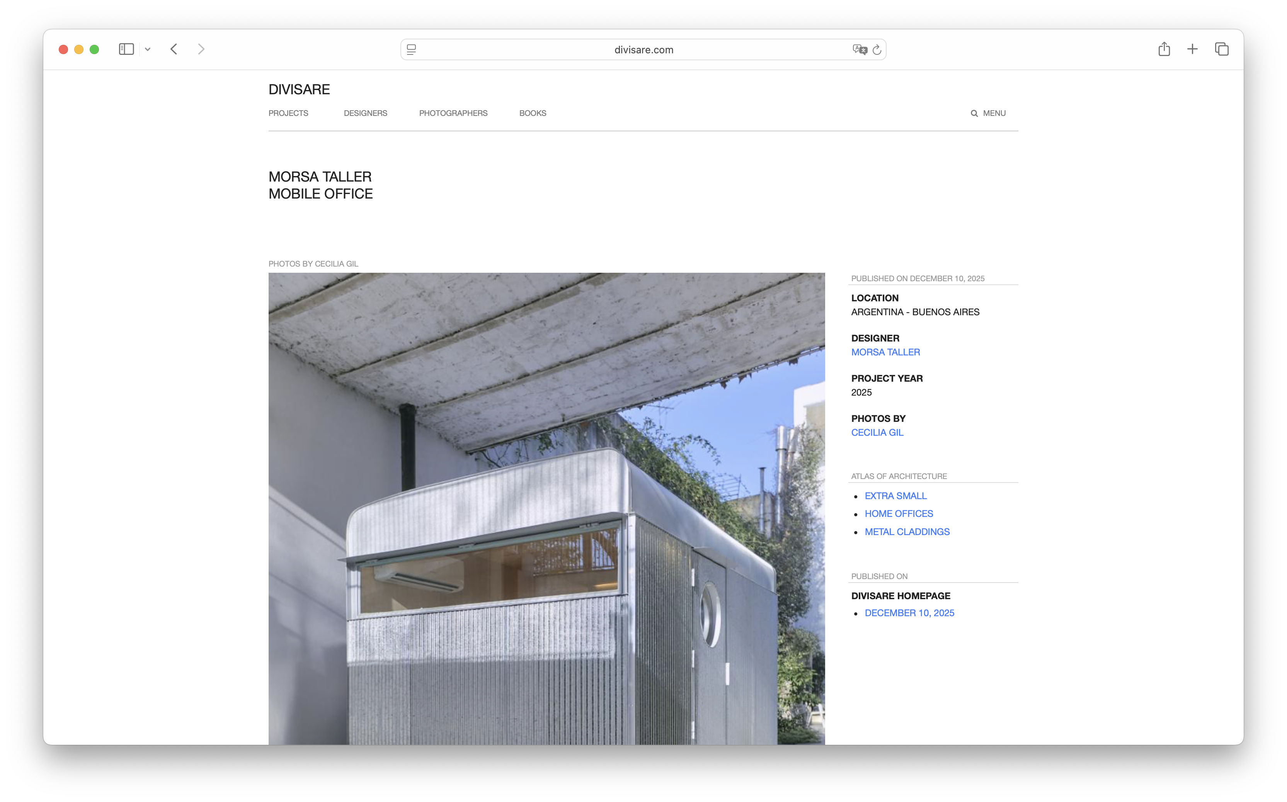Open a new tab with plus icon

click(x=1192, y=49)
